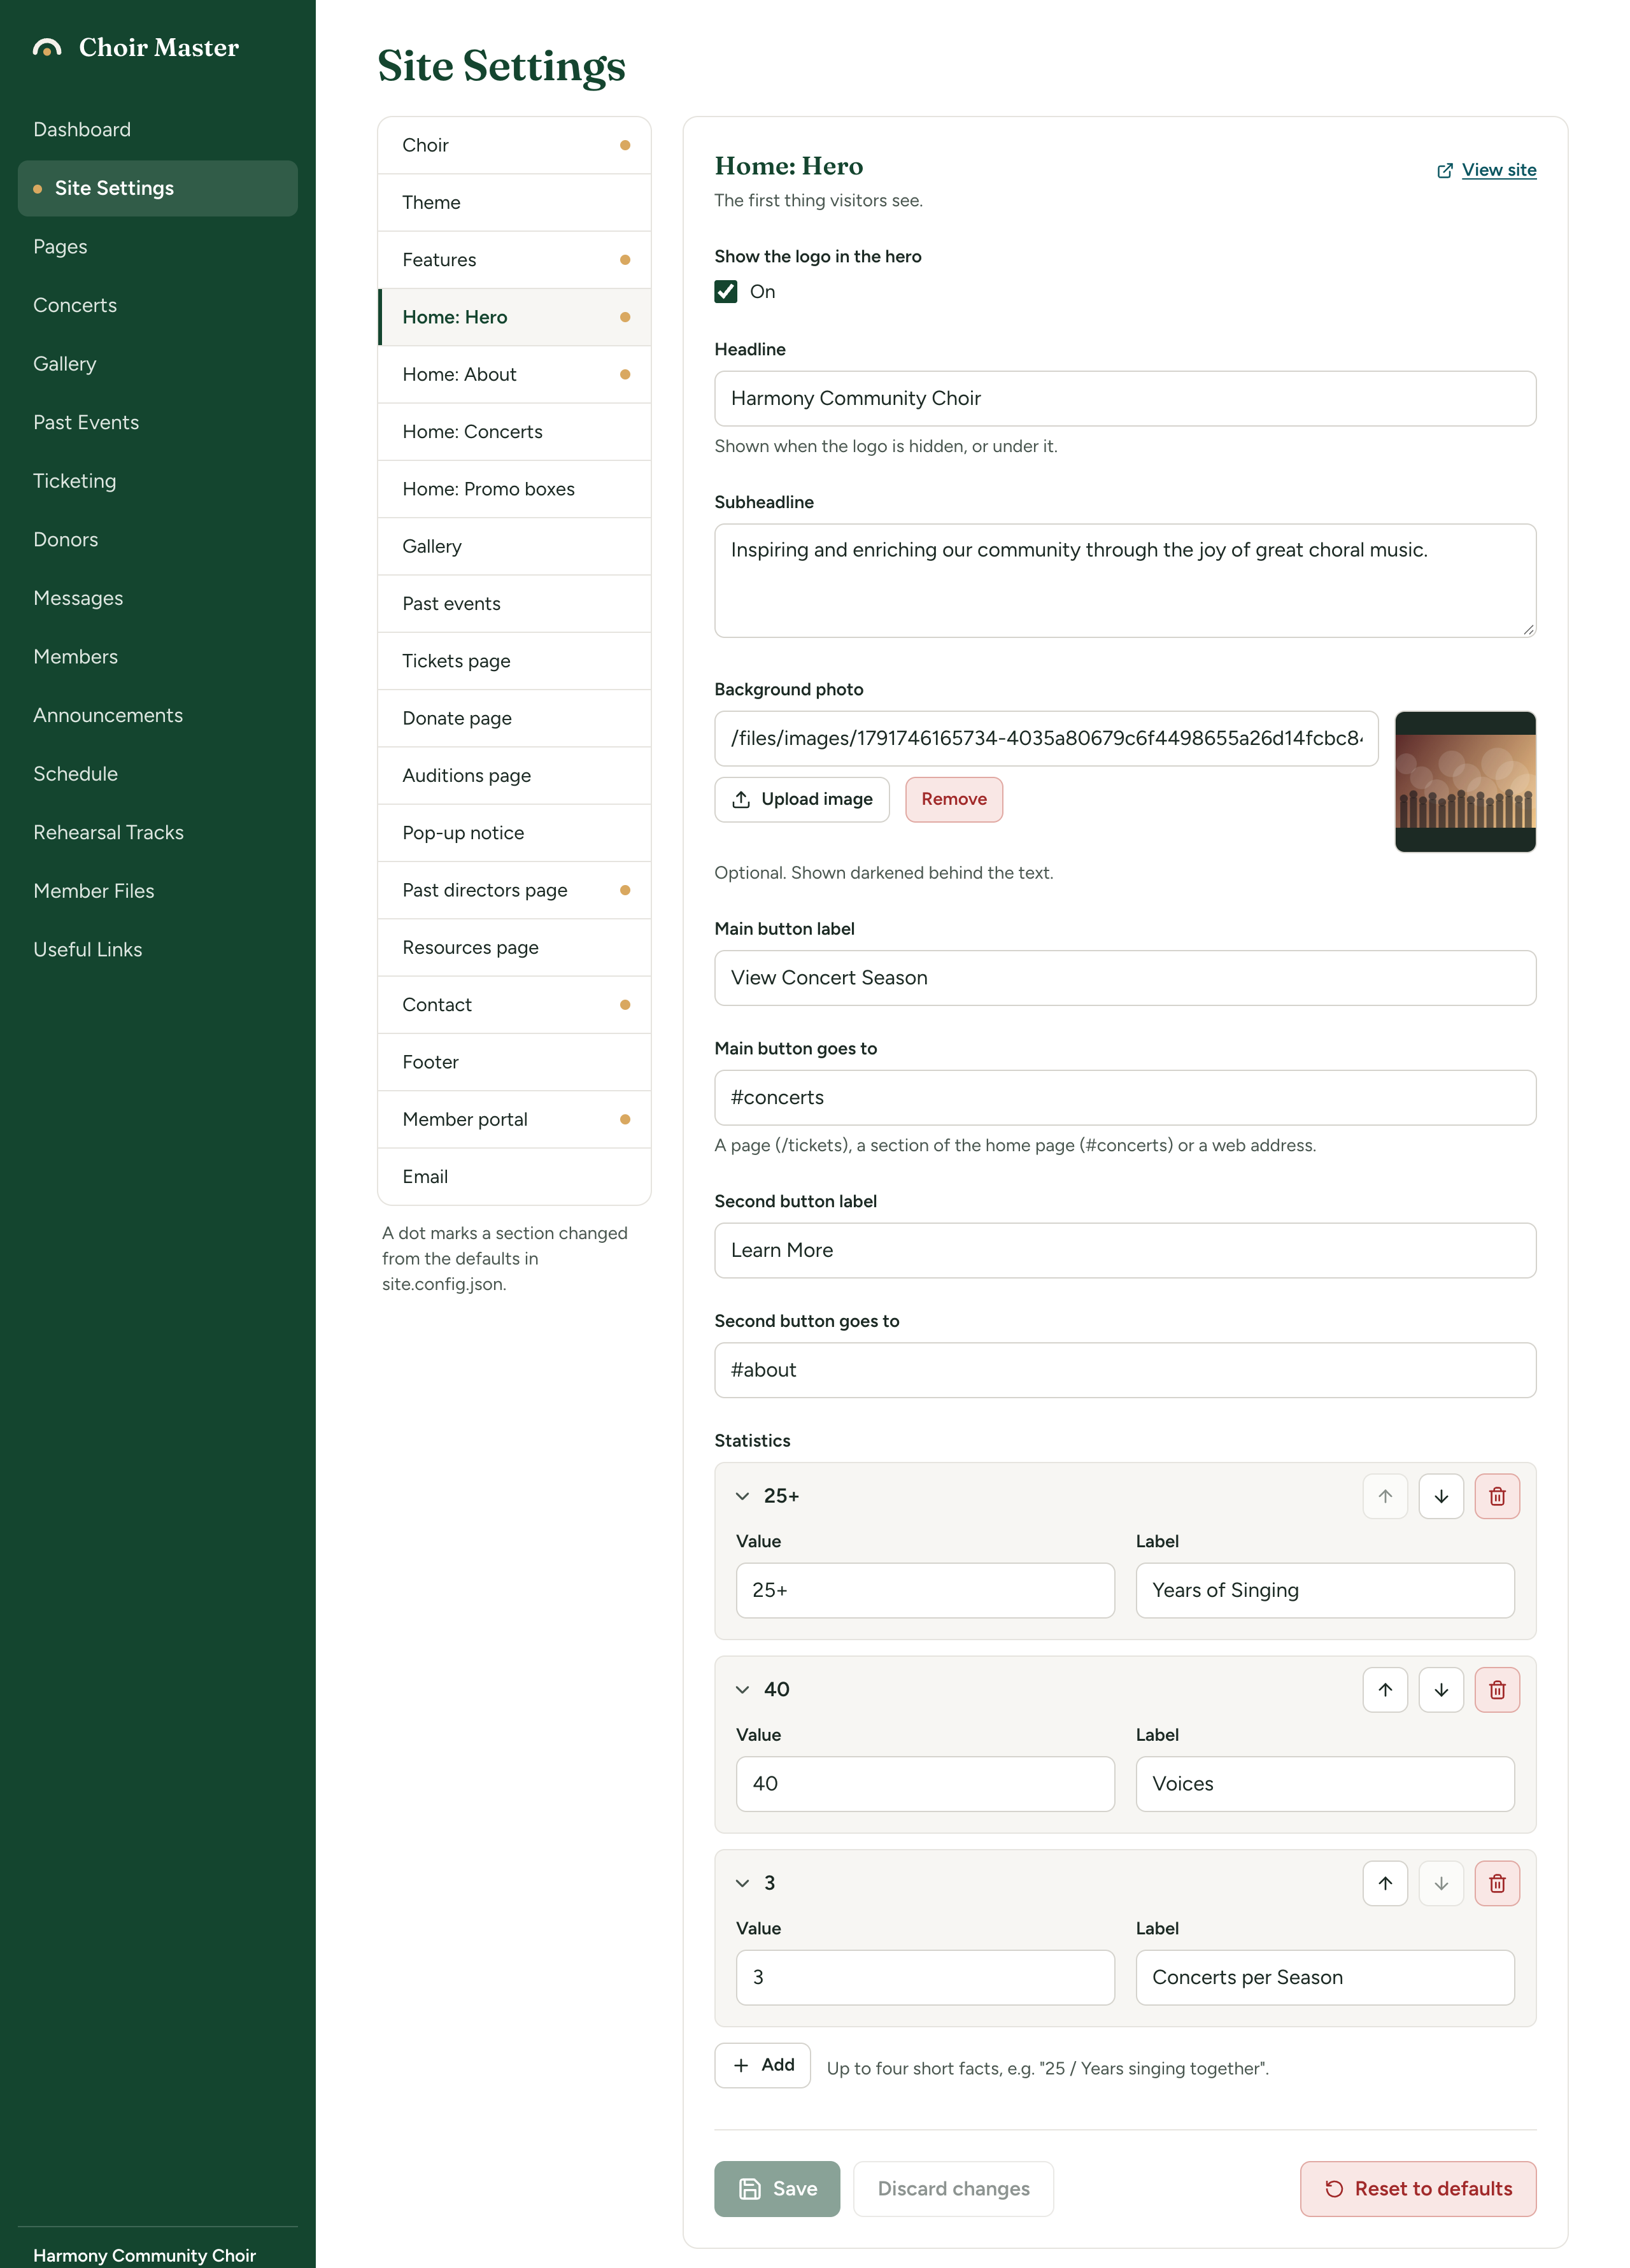Select the Member portal settings section
This screenshot has width=1630, height=2268.
514,1119
